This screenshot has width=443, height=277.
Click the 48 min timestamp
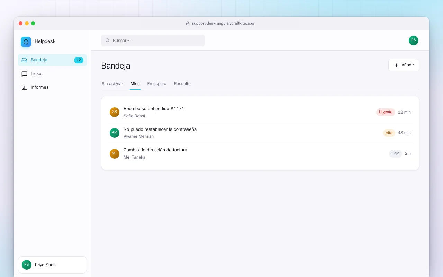(404, 133)
